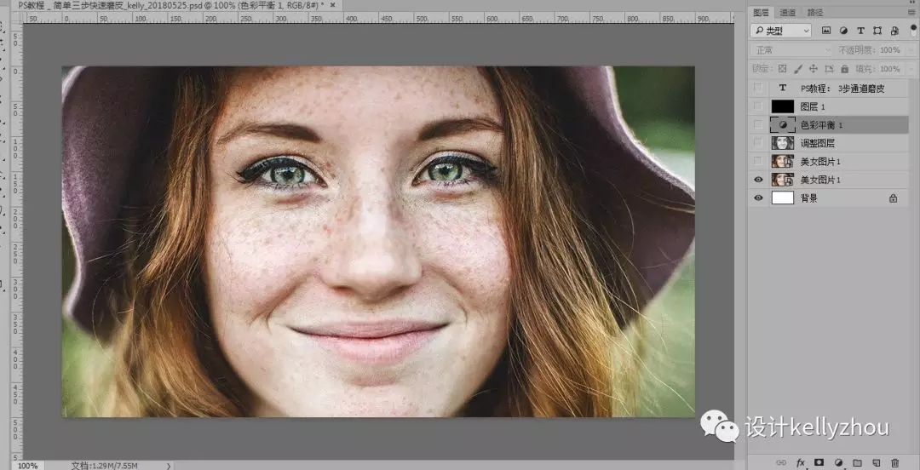Filter layers by type layer icon
This screenshot has height=470, width=920.
coord(860,31)
